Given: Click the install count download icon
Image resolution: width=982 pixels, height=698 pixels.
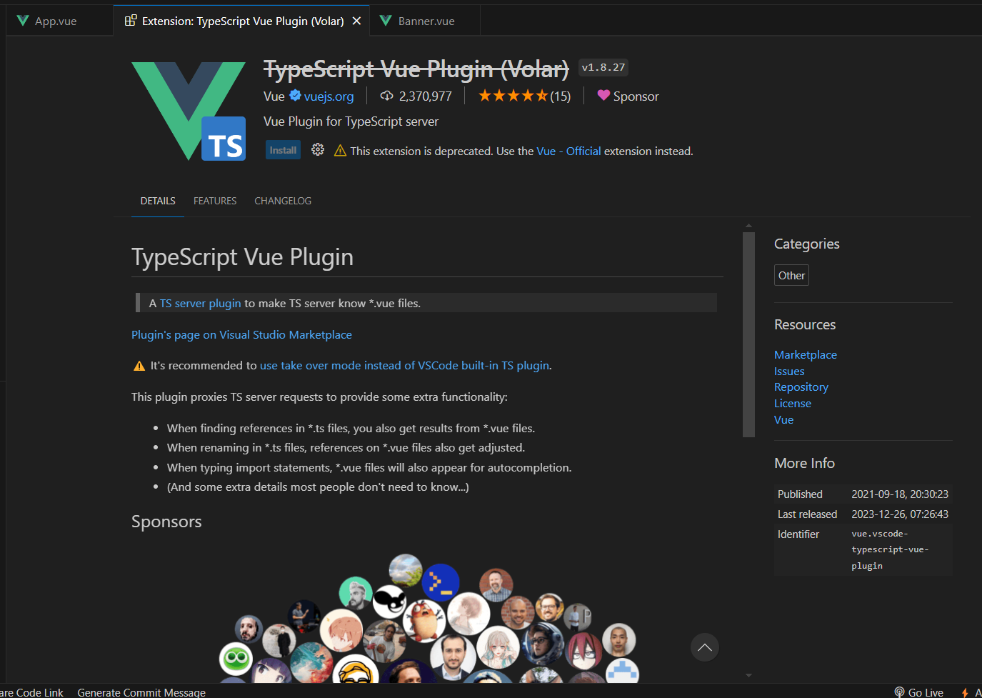Looking at the screenshot, I should [x=387, y=96].
